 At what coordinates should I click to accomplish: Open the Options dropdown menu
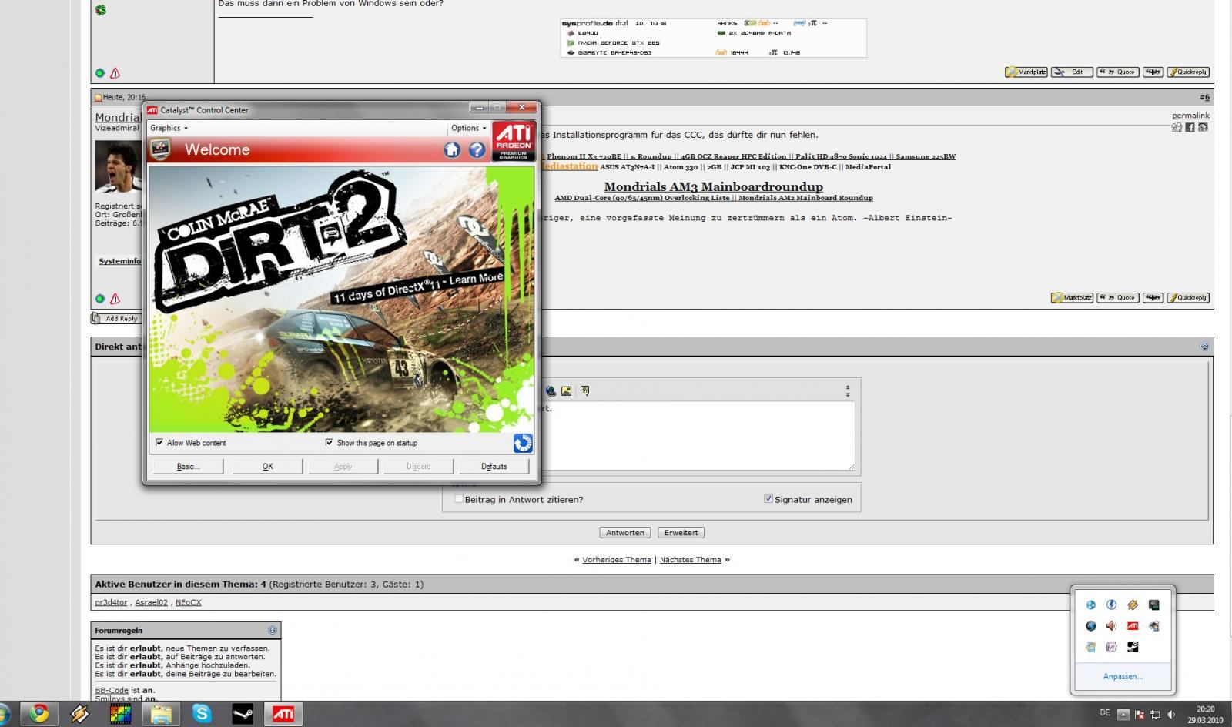(x=468, y=128)
